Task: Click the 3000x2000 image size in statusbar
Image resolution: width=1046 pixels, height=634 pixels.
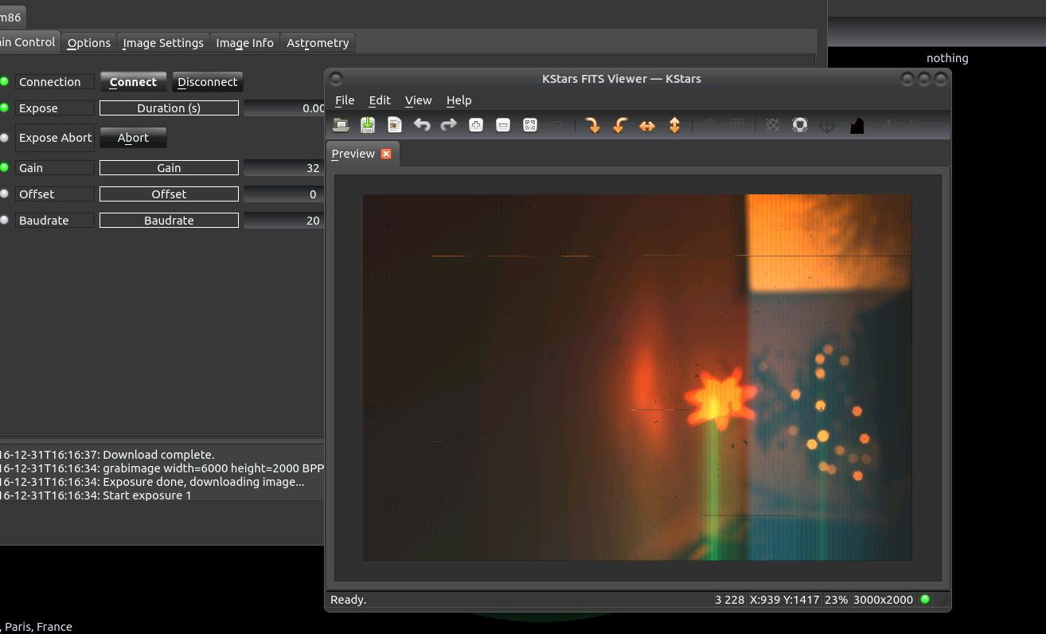Action: pos(883,600)
